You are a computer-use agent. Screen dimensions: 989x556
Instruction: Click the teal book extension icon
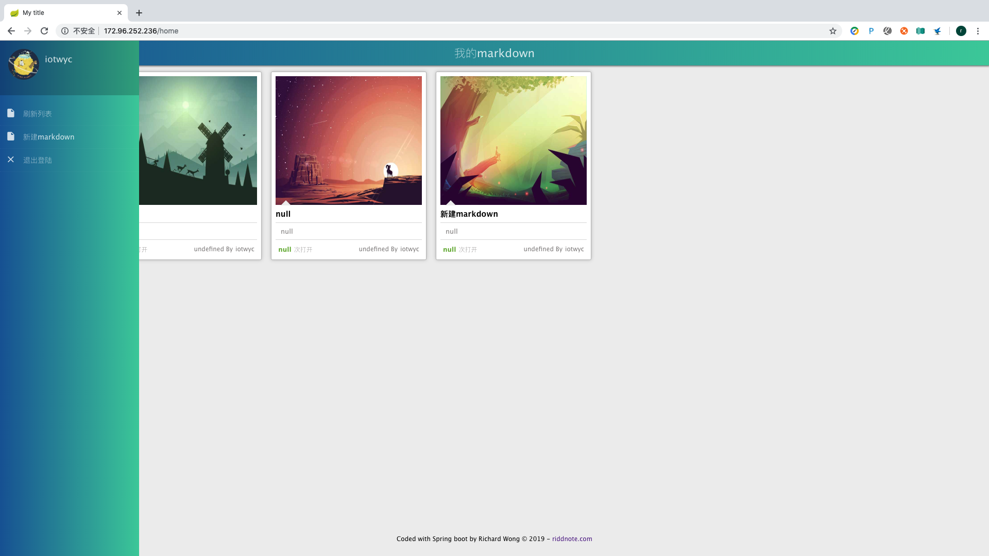click(x=920, y=31)
